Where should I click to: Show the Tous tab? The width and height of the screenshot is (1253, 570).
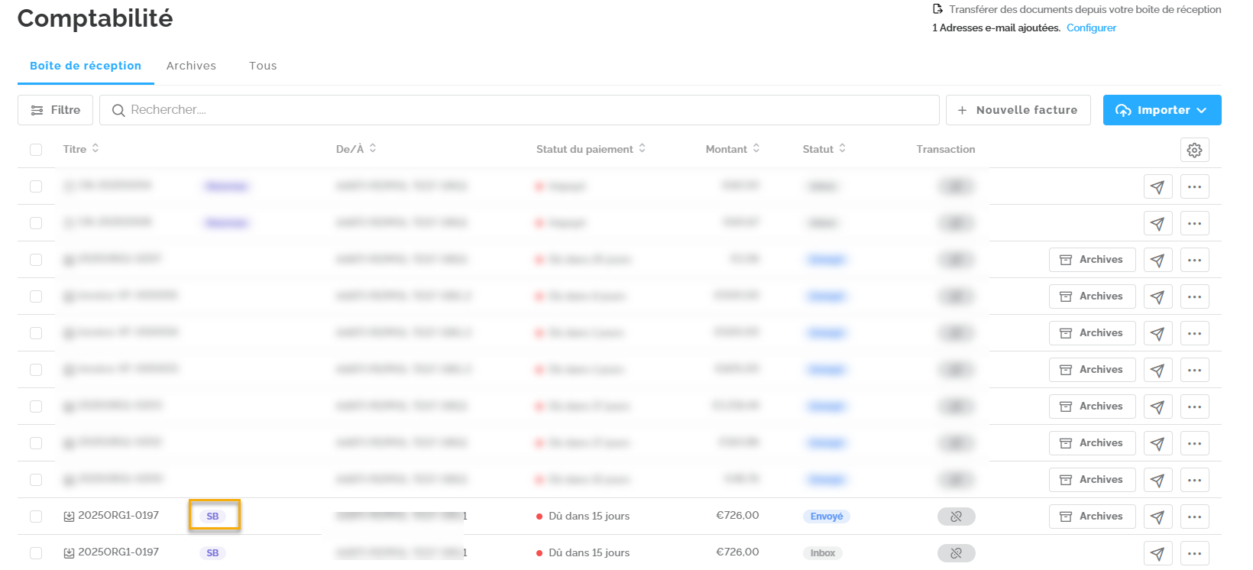[x=263, y=66]
